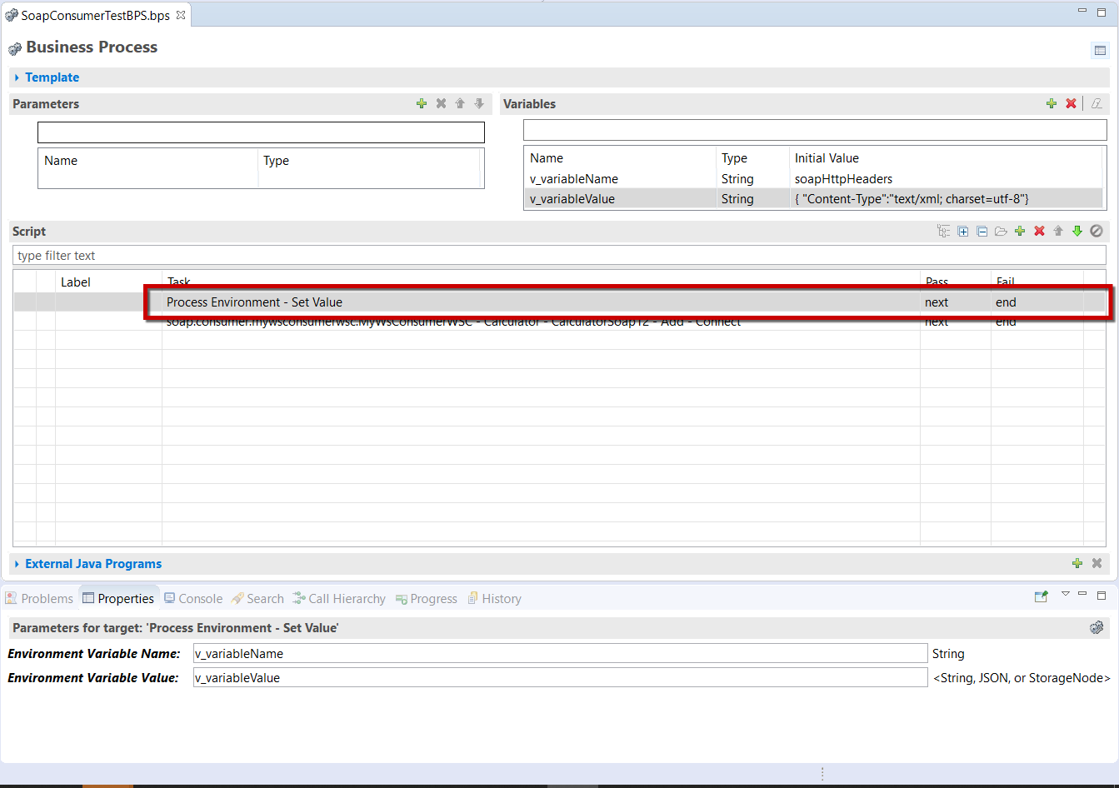Screen dimensions: 1119x788
Task: Expand all script tasks in tree view
Action: (962, 231)
